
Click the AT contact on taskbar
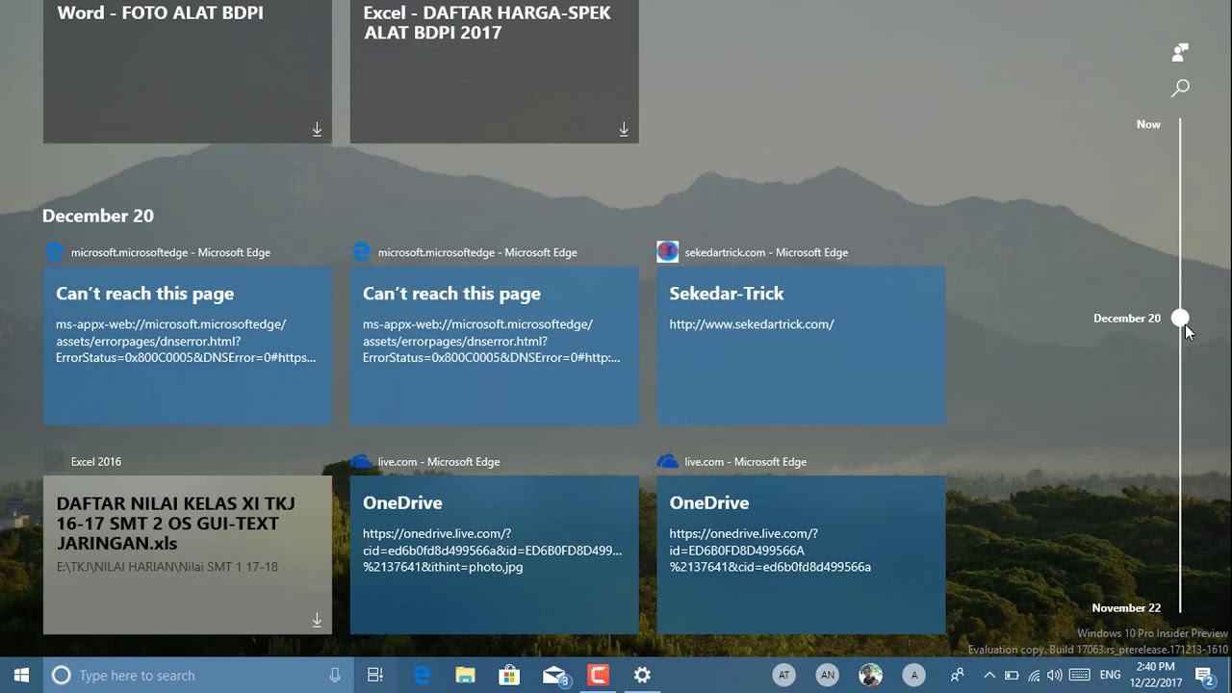[x=783, y=676]
